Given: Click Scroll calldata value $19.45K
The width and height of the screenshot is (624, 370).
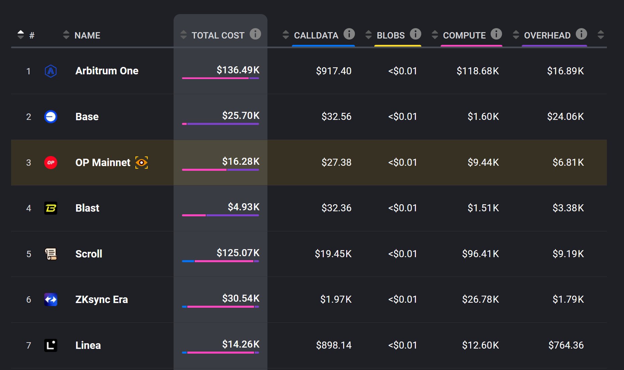Looking at the screenshot, I should click(x=333, y=254).
